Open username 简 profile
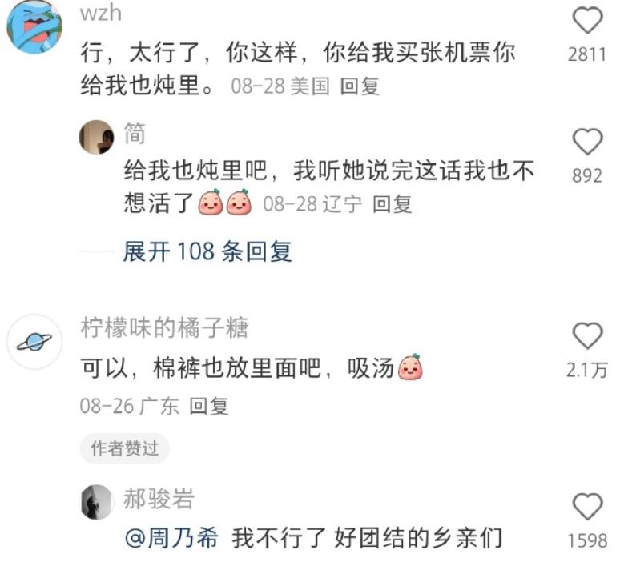 (135, 133)
